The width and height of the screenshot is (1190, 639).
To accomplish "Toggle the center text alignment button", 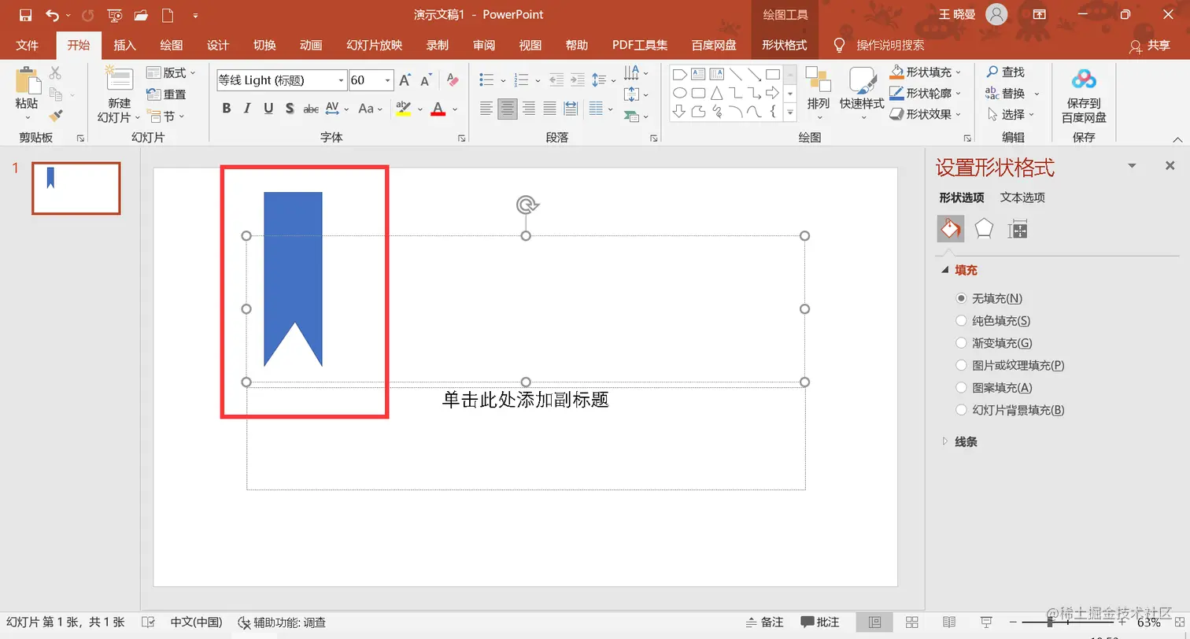I will click(508, 109).
